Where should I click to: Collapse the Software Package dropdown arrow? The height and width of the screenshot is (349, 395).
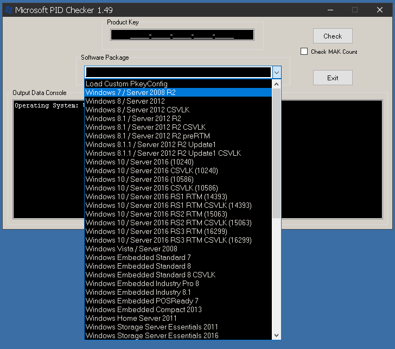pos(277,73)
